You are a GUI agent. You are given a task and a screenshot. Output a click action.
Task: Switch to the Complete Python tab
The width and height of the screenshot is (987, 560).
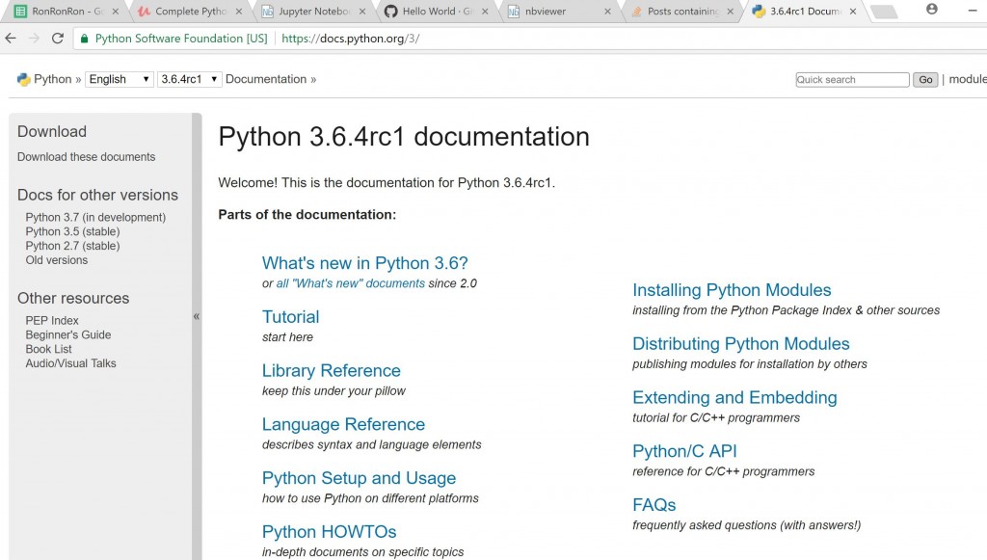click(181, 12)
